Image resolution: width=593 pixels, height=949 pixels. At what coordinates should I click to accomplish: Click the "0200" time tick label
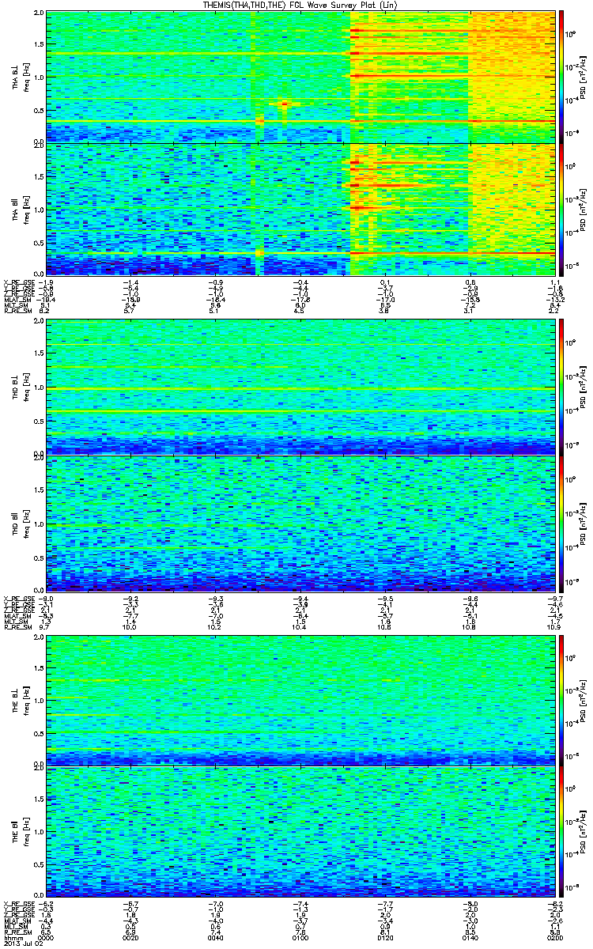click(x=553, y=938)
